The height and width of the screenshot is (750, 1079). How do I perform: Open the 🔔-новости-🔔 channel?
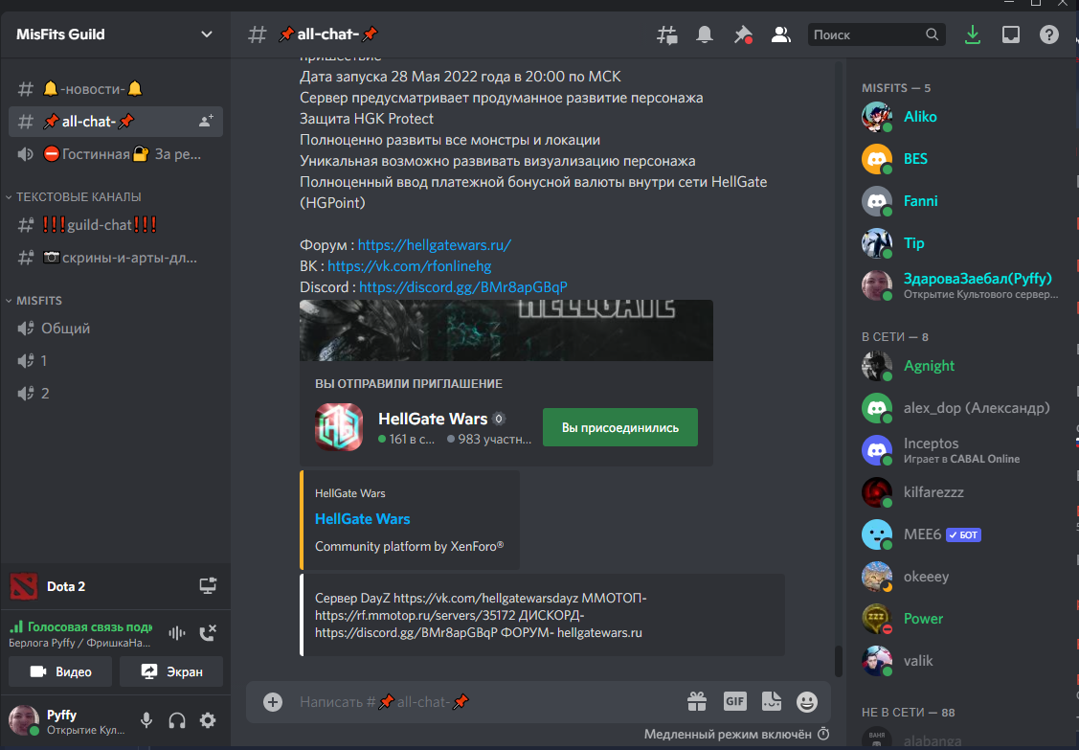click(x=116, y=89)
